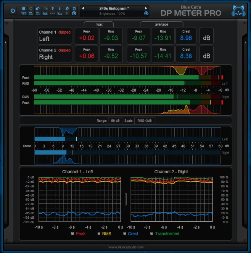251x253 pixels.
Task: Click the toolbar round opacity knob icon
Action: pos(74,13)
